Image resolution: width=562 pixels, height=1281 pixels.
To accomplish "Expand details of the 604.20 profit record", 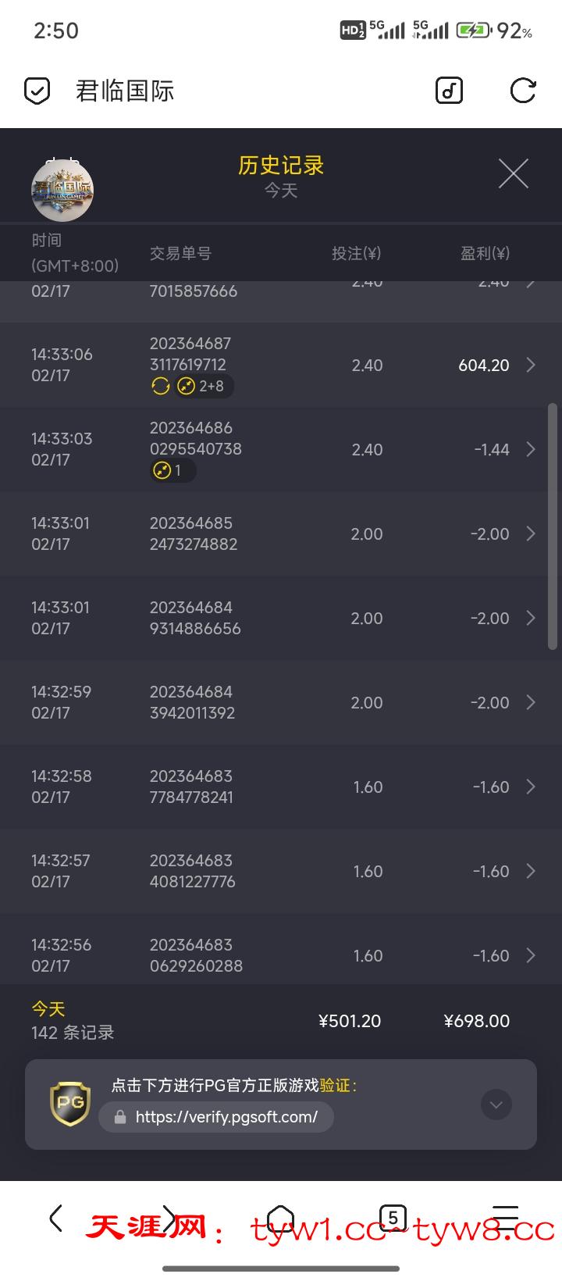I will pos(531,365).
